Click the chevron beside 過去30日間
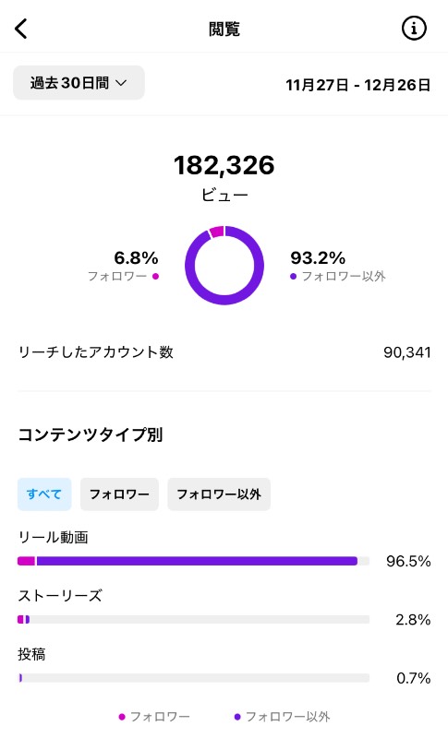 121,83
